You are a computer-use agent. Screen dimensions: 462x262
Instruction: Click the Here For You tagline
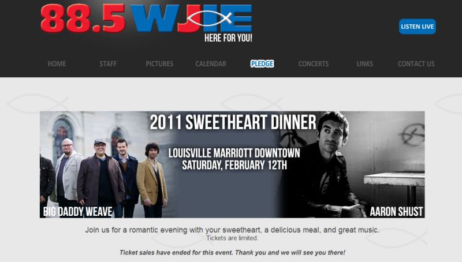tap(228, 38)
